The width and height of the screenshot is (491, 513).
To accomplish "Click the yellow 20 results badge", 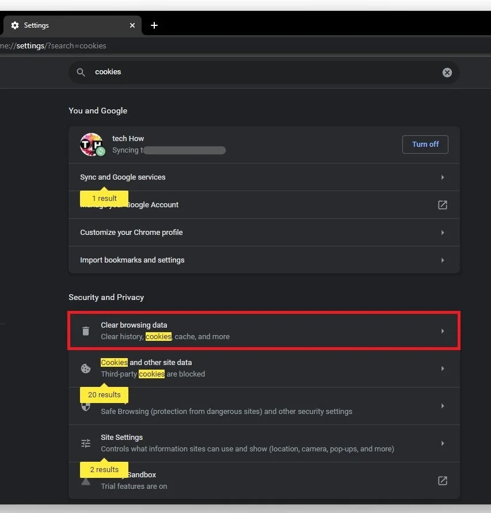I will tap(104, 394).
